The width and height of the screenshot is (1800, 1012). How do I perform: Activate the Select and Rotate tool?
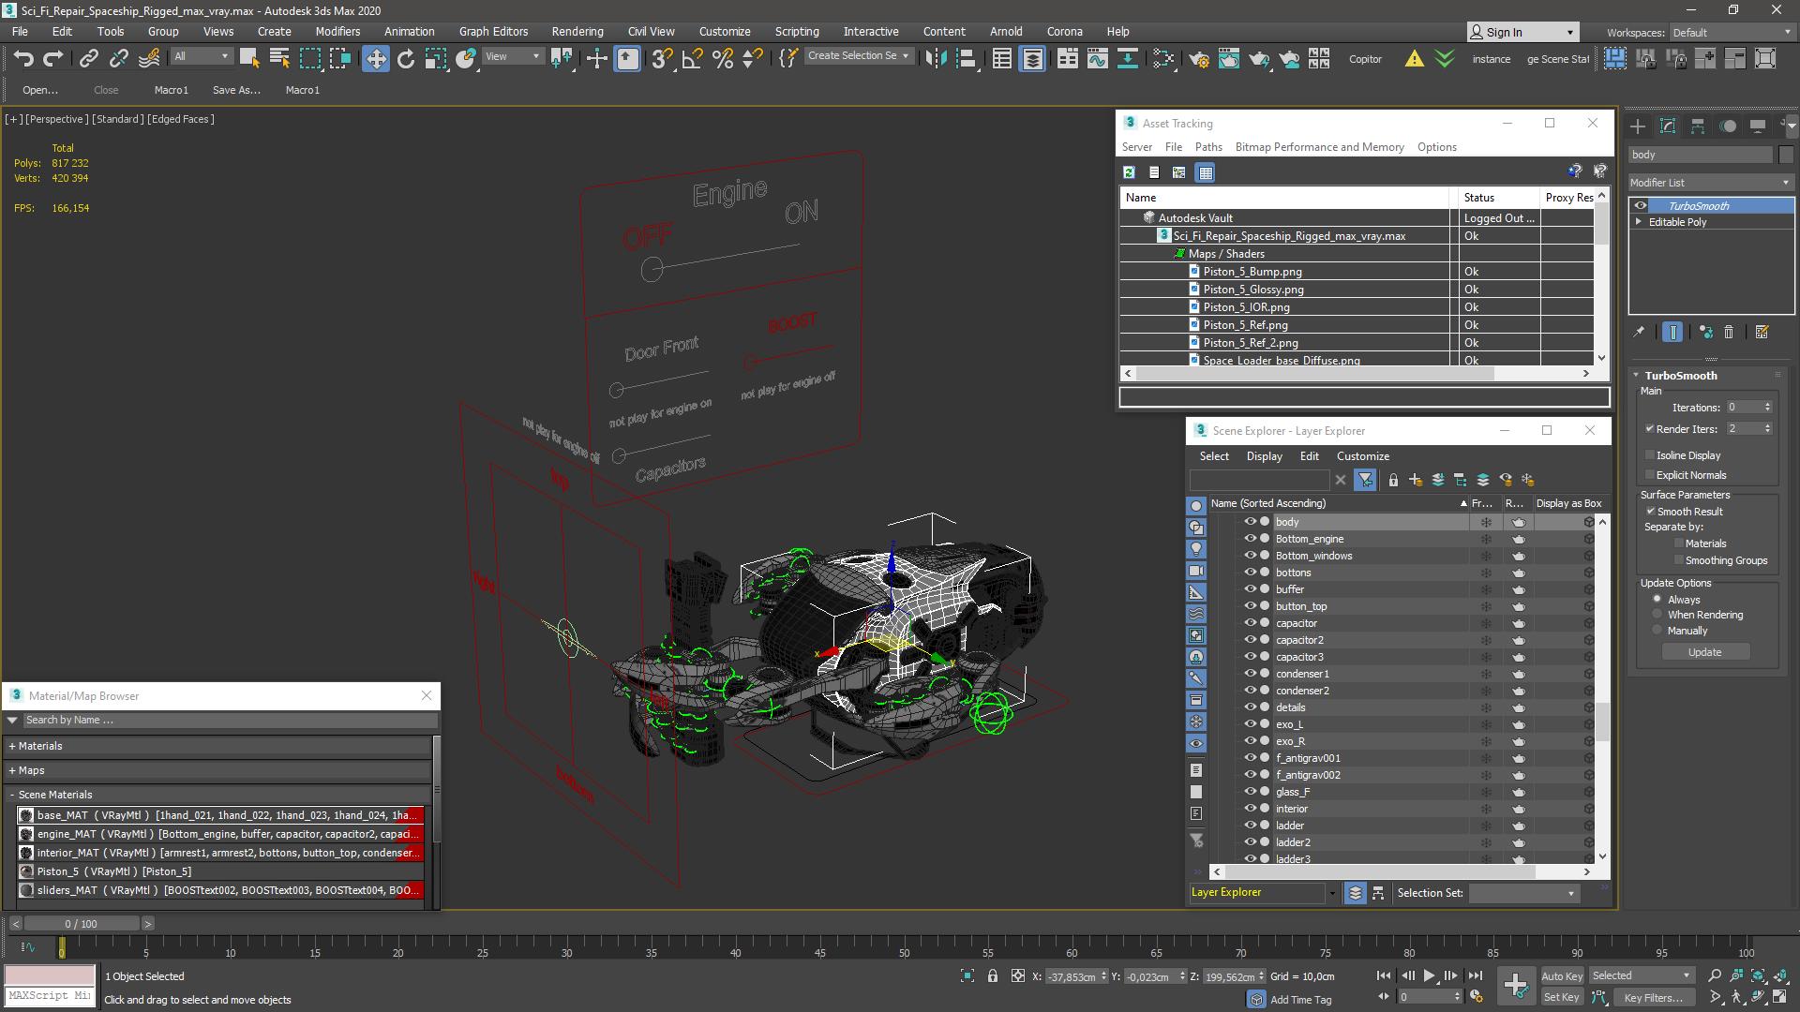click(x=406, y=58)
